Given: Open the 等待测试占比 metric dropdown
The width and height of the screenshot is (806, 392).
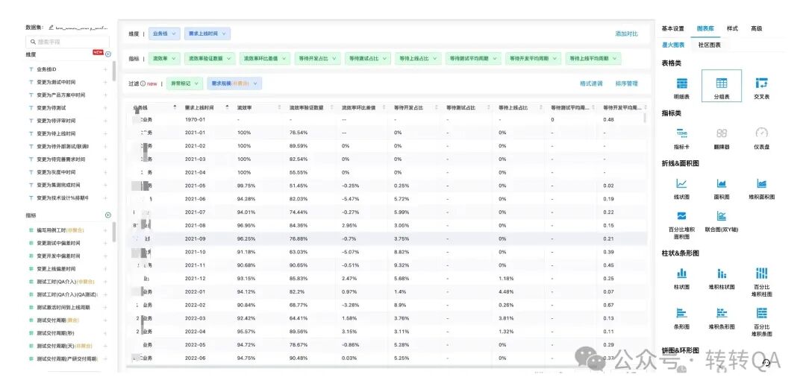Looking at the screenshot, I should [367, 58].
